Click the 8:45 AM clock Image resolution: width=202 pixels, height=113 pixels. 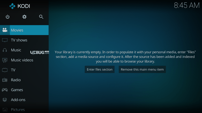pyautogui.click(x=187, y=5)
